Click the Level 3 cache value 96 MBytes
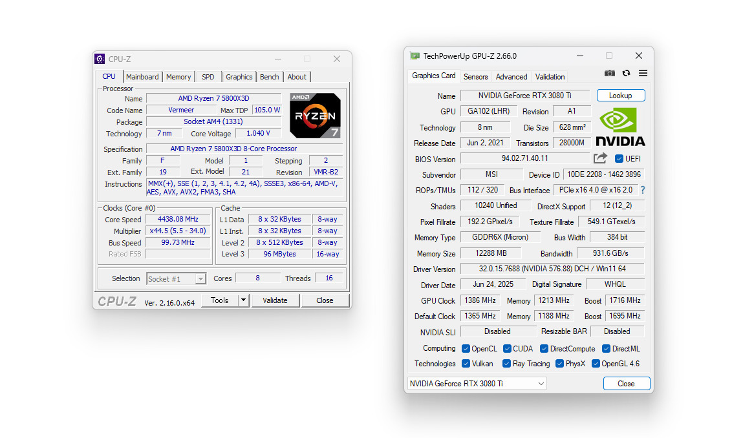 coord(279,255)
